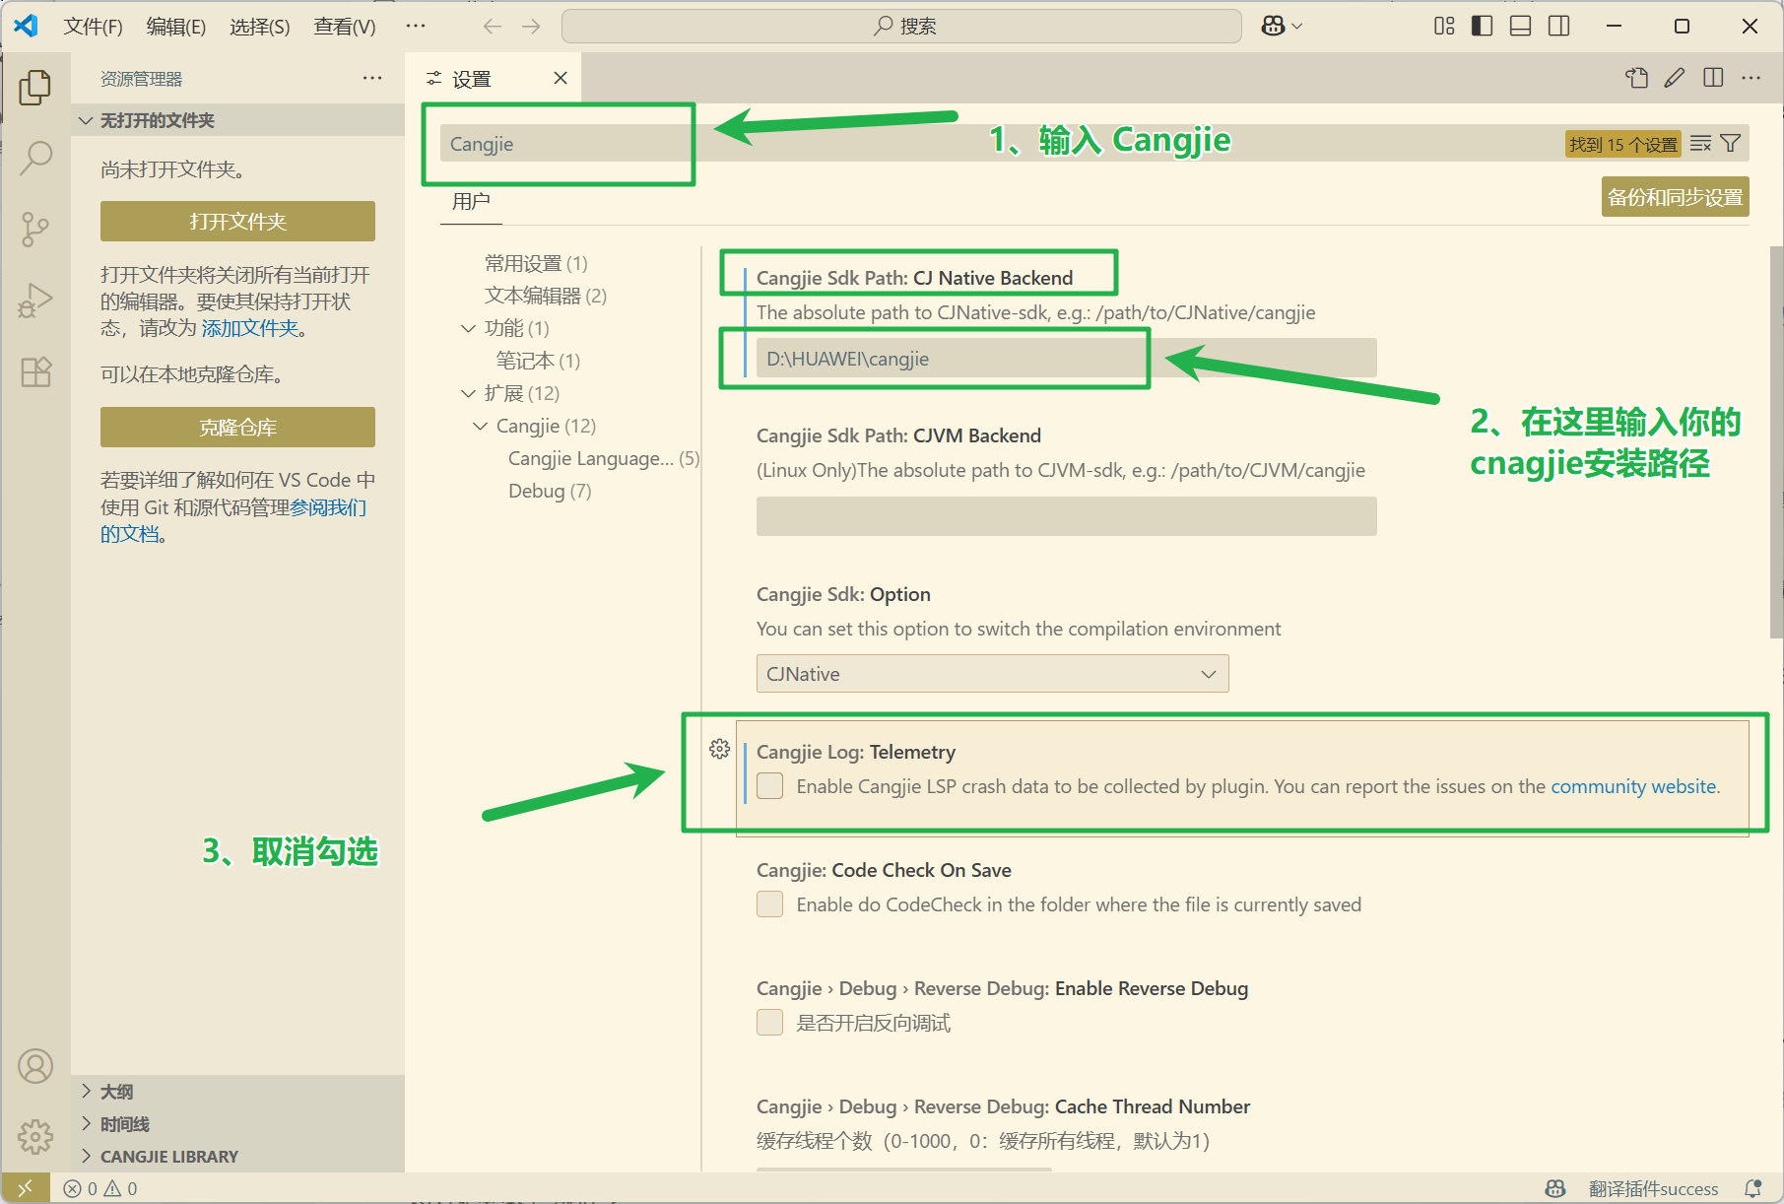Open the settings filter funnel
The height and width of the screenshot is (1204, 1784).
pos(1730,144)
